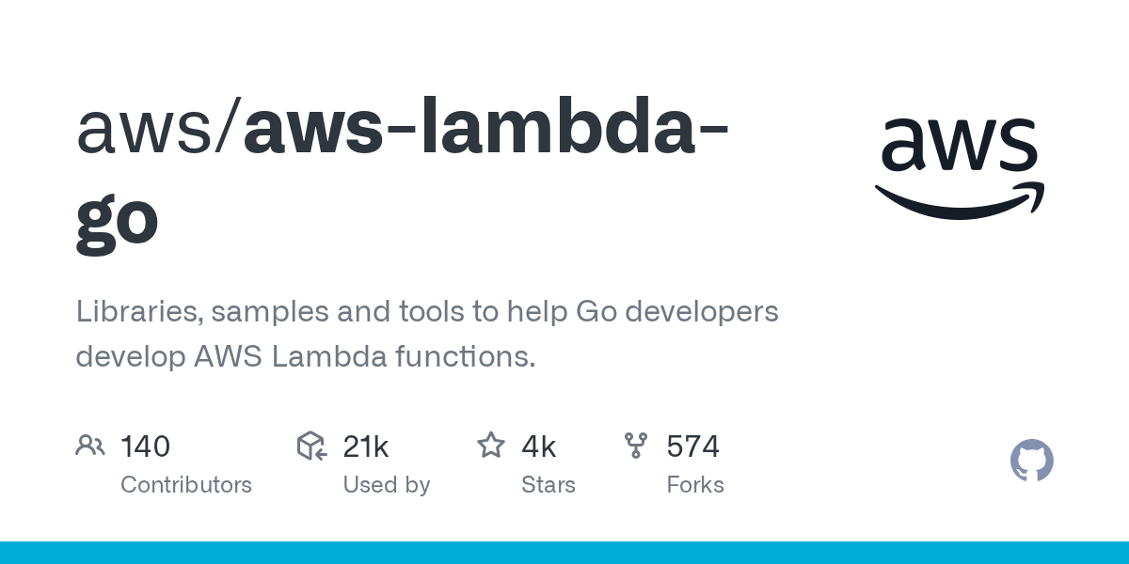Click the 140 contributors count

(145, 446)
